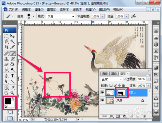162x123 pixels.
Task: Switch to the 通道 tab
Action: [x=105, y=73]
